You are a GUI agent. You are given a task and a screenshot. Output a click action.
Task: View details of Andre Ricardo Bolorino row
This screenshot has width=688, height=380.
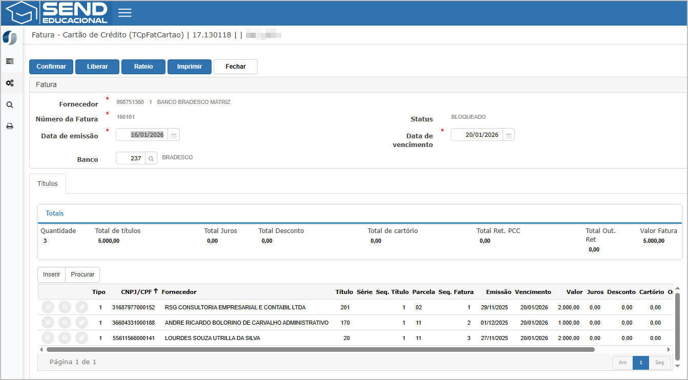[x=65, y=323]
